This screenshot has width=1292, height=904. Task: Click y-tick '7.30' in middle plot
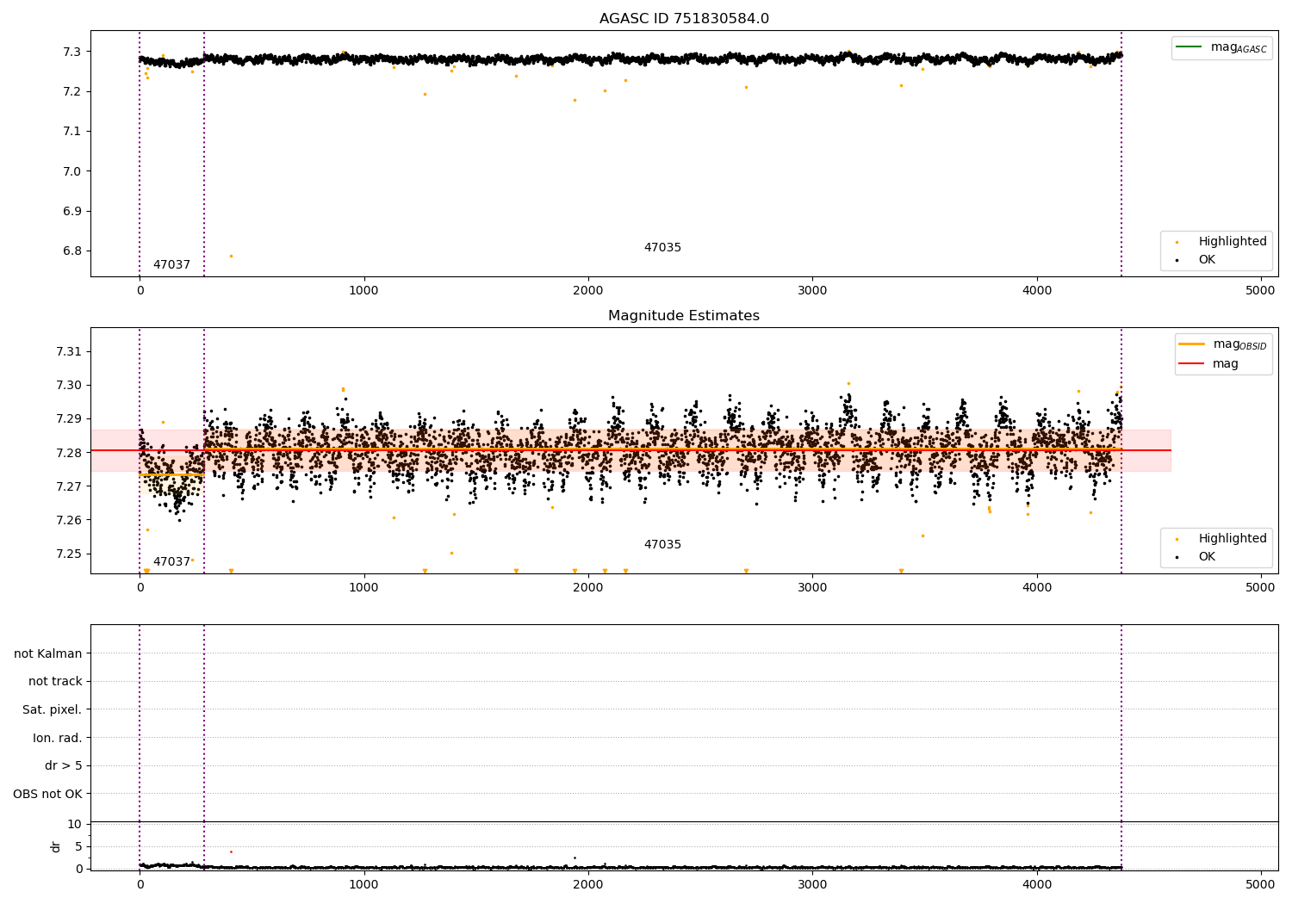69,386
